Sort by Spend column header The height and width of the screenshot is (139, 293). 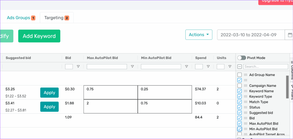pyautogui.click(x=201, y=58)
